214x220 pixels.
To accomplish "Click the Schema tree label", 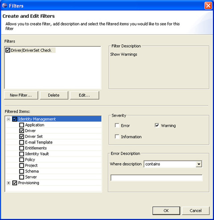I will [x=32, y=171].
